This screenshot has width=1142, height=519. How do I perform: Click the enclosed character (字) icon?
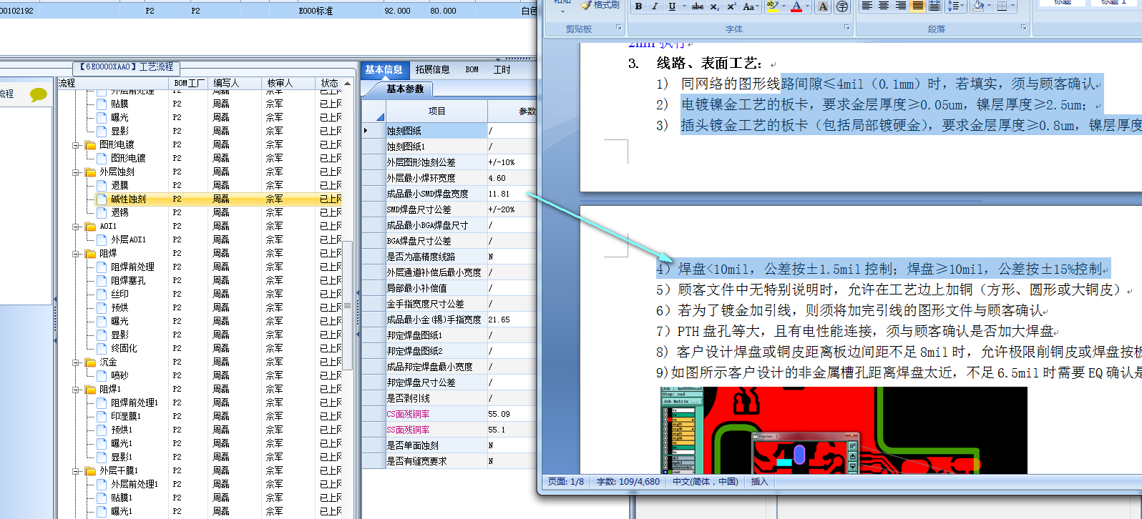[x=842, y=6]
